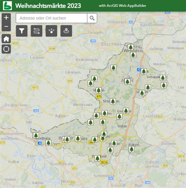The width and height of the screenshot is (186, 188).
Task: Select the tree marker near Raesfeld
Action: pos(97,158)
